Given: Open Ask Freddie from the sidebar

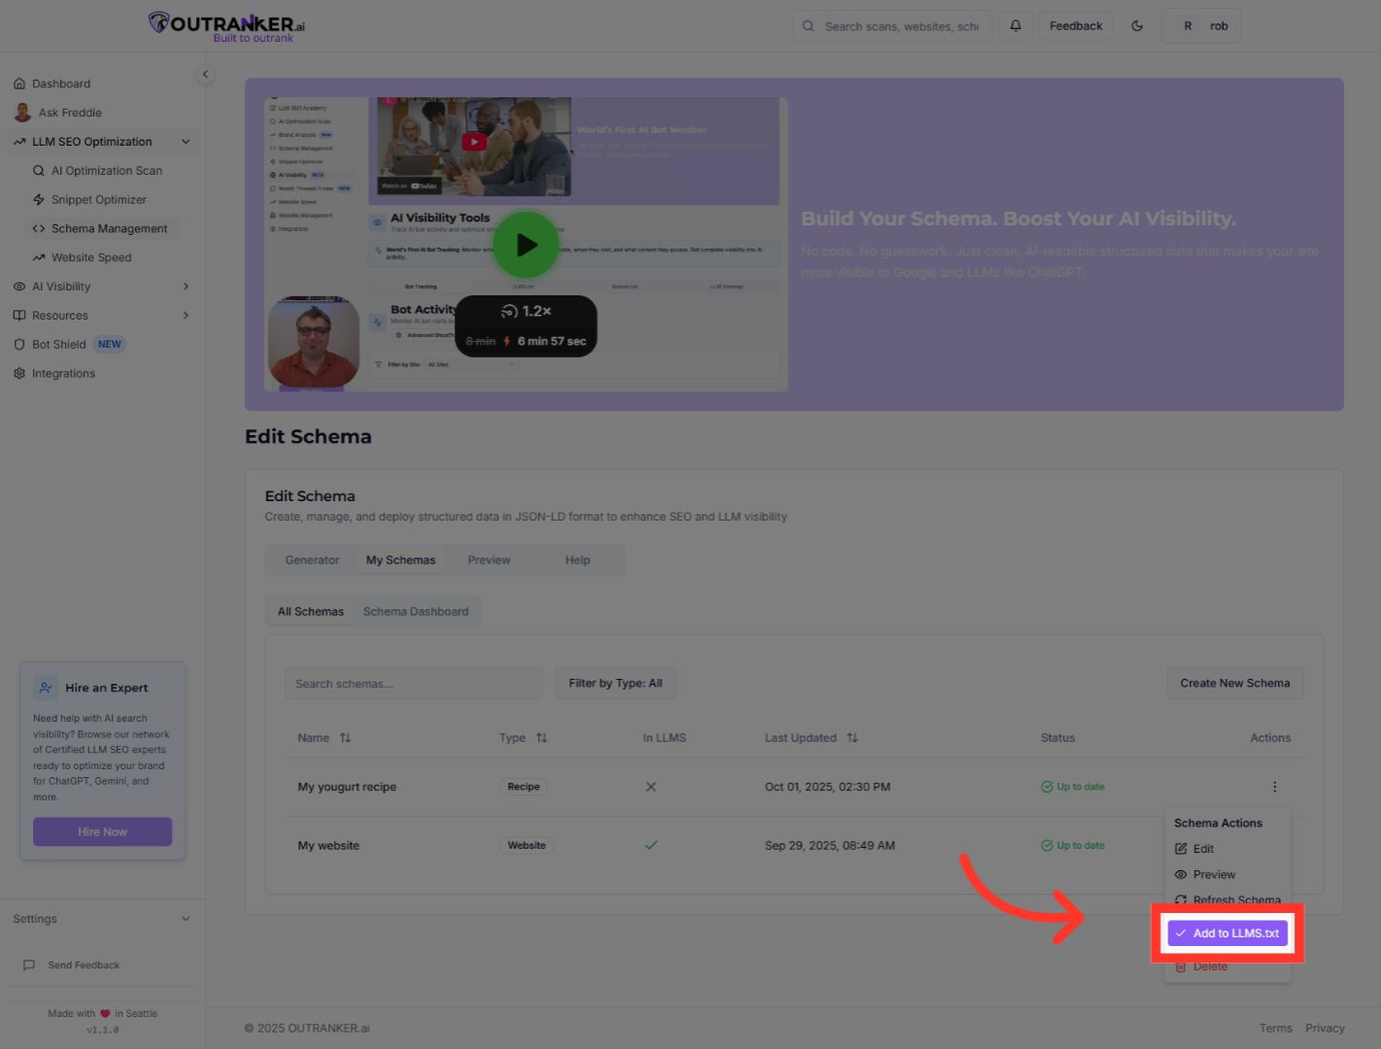Looking at the screenshot, I should (x=69, y=112).
